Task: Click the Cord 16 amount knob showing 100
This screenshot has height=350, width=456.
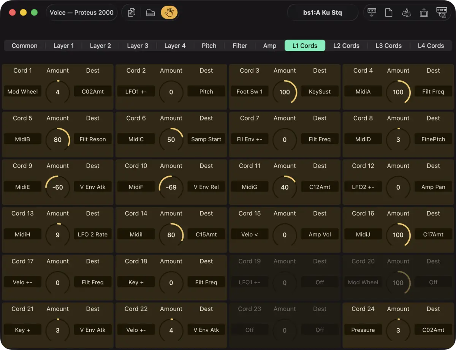Action: point(398,235)
